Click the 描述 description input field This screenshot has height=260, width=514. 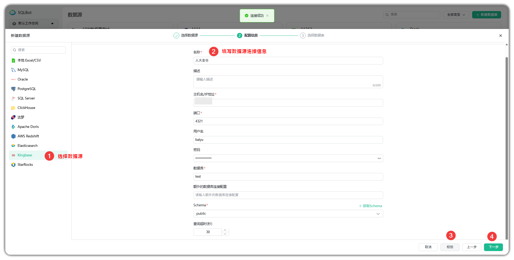coord(288,82)
